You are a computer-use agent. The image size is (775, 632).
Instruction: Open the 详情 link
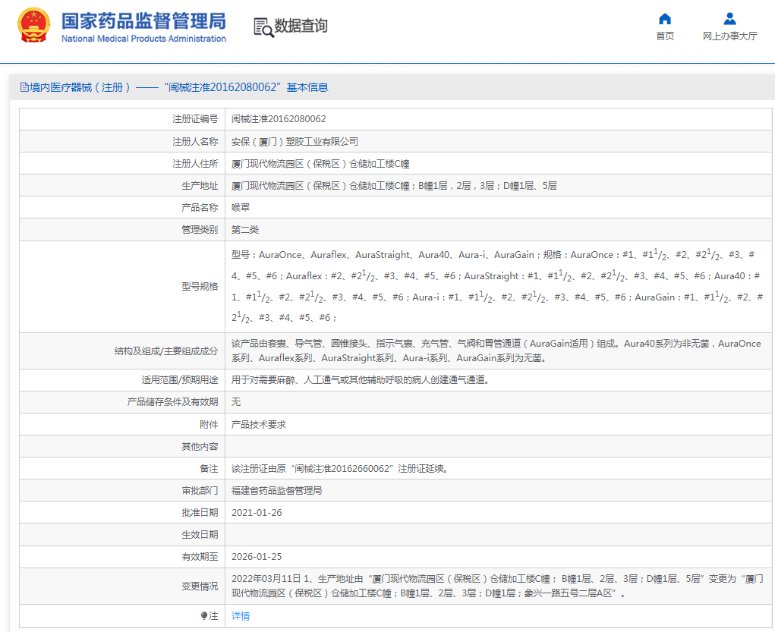point(241,616)
